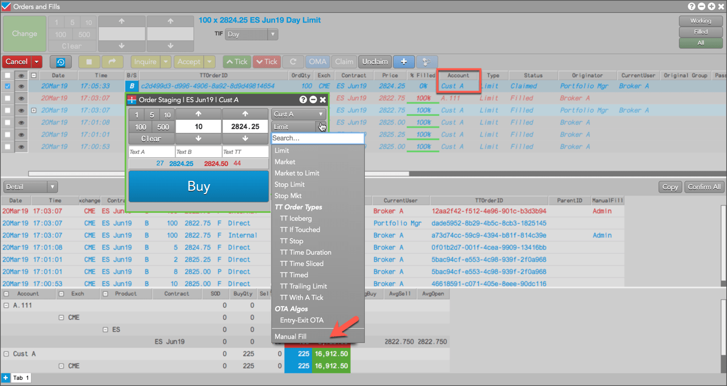Click the Unclaim button
Screen dimensions: 727x386
[x=375, y=62]
